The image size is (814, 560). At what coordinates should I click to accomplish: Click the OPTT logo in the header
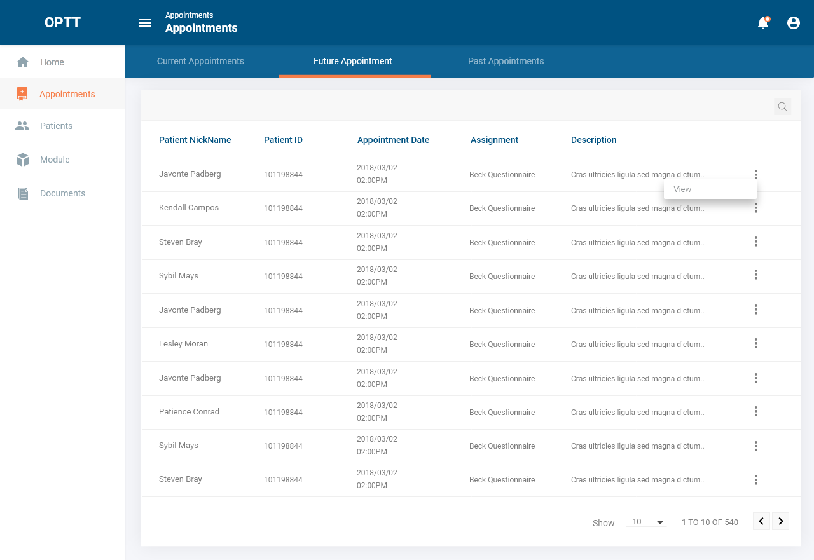coord(62,23)
